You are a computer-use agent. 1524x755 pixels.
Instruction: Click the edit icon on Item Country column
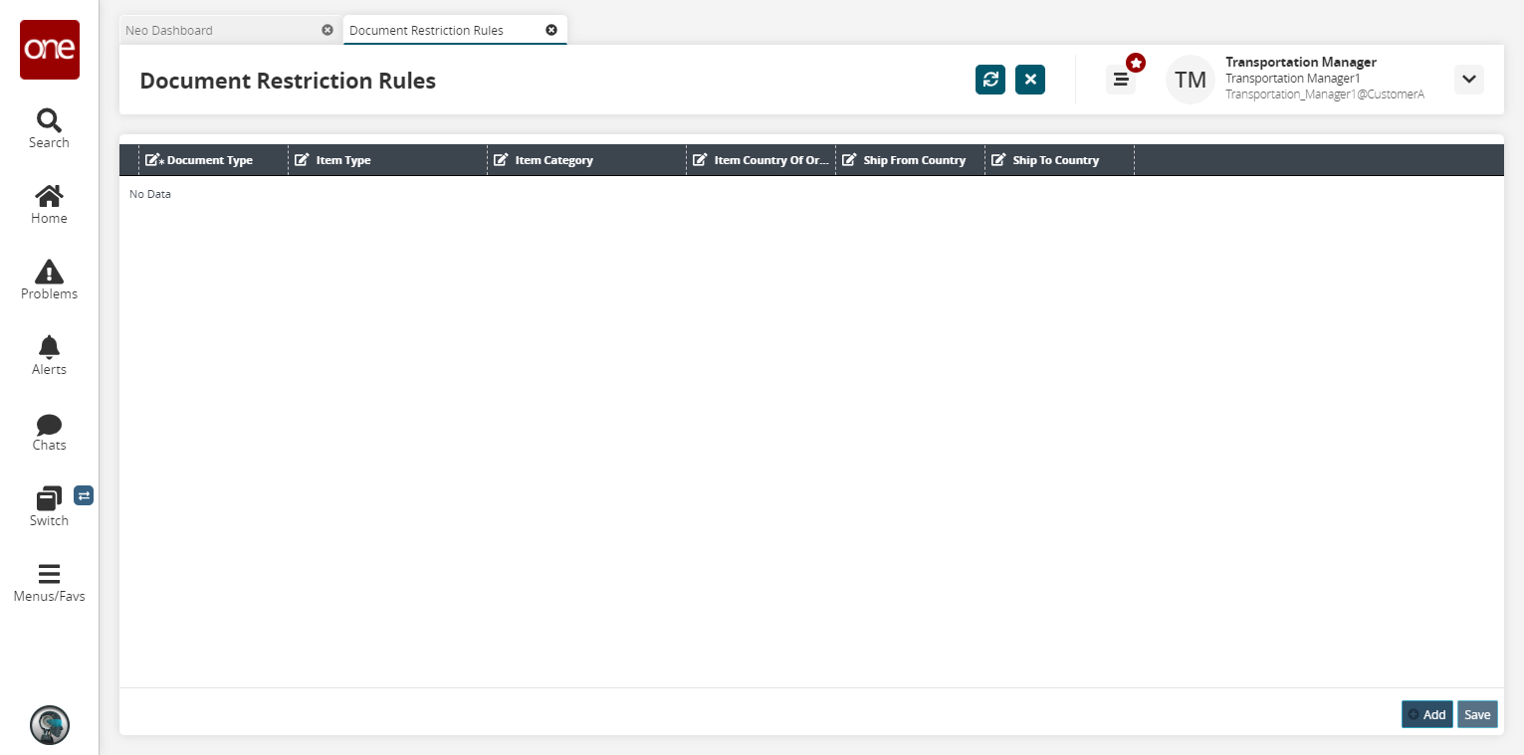[x=700, y=159]
